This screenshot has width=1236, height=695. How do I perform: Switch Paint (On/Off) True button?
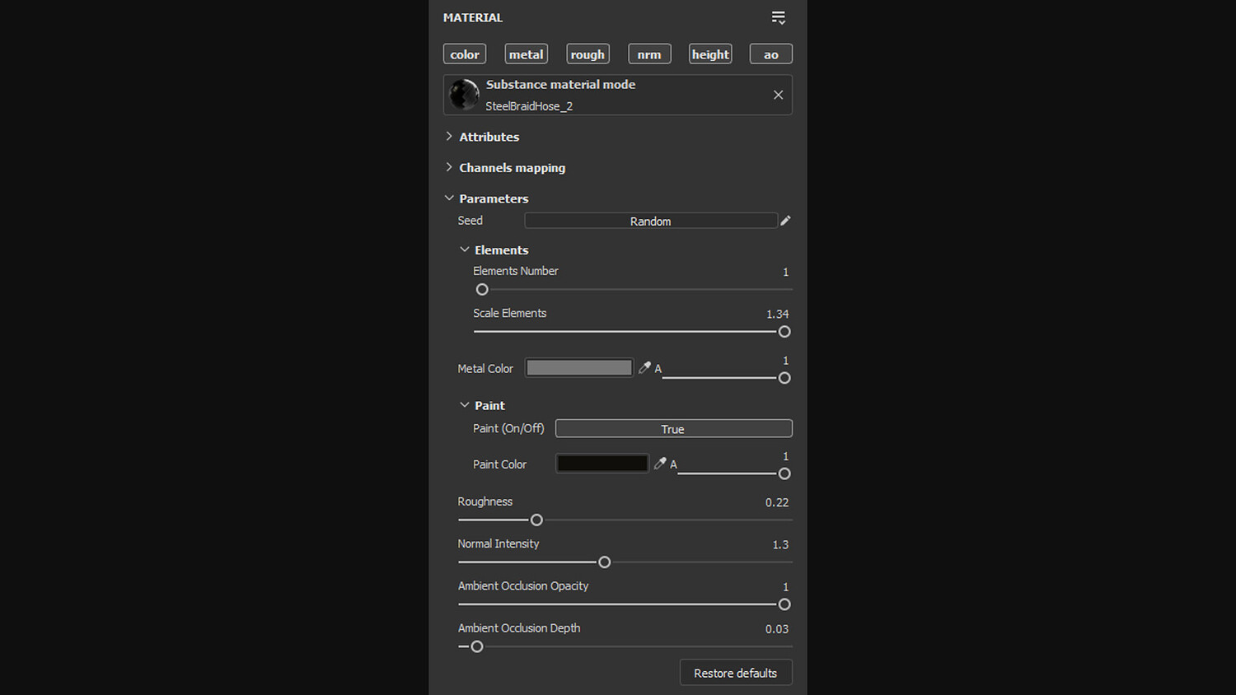pyautogui.click(x=672, y=429)
